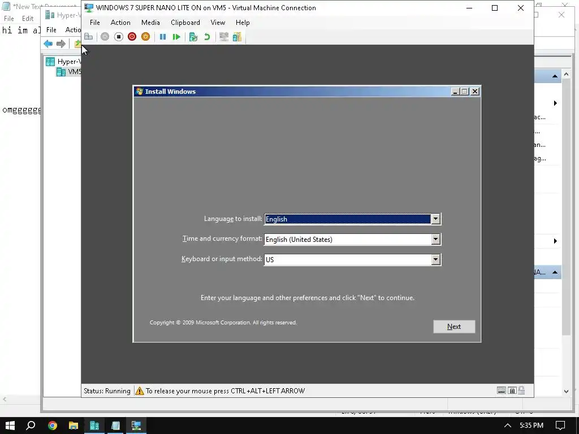Click the padlock status bar icon
The width and height of the screenshot is (579, 434).
521,390
